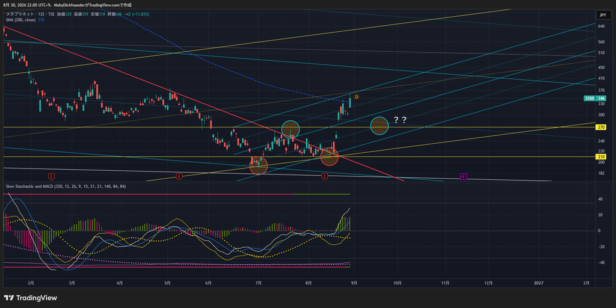Click the 5月 label on time axis

tap(168, 283)
